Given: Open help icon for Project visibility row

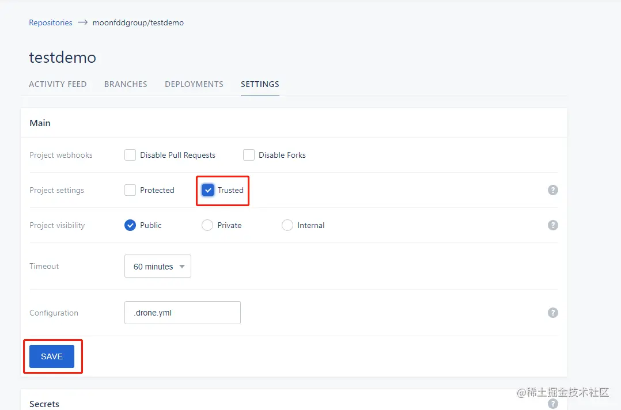Looking at the screenshot, I should click(x=553, y=225).
